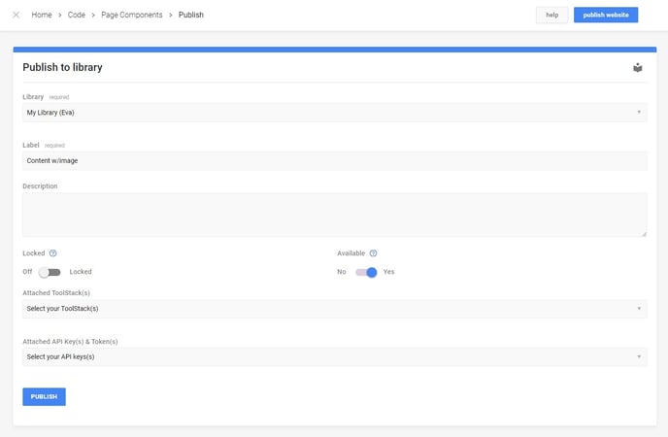Show help tooltip for Locked setting
This screenshot has width=668, height=437.
pos(52,253)
